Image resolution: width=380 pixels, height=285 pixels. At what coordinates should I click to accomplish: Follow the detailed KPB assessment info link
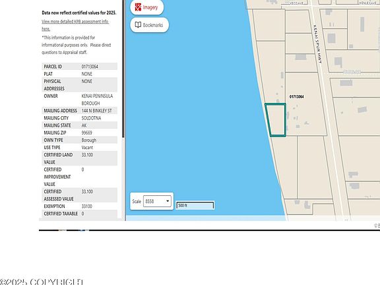coord(75,25)
